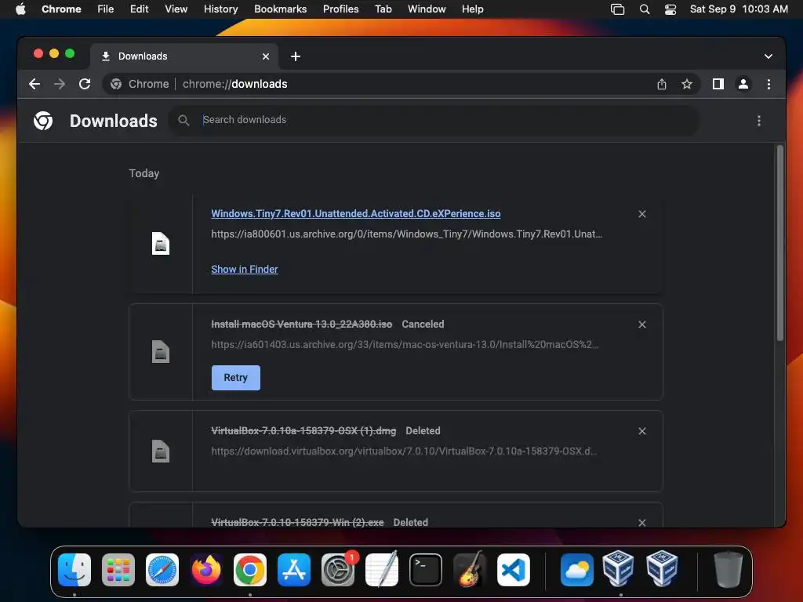The height and width of the screenshot is (602, 803).
Task: Open the Edit menu
Action: (x=140, y=9)
